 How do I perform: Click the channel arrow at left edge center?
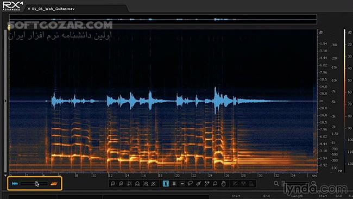[x=5, y=101]
